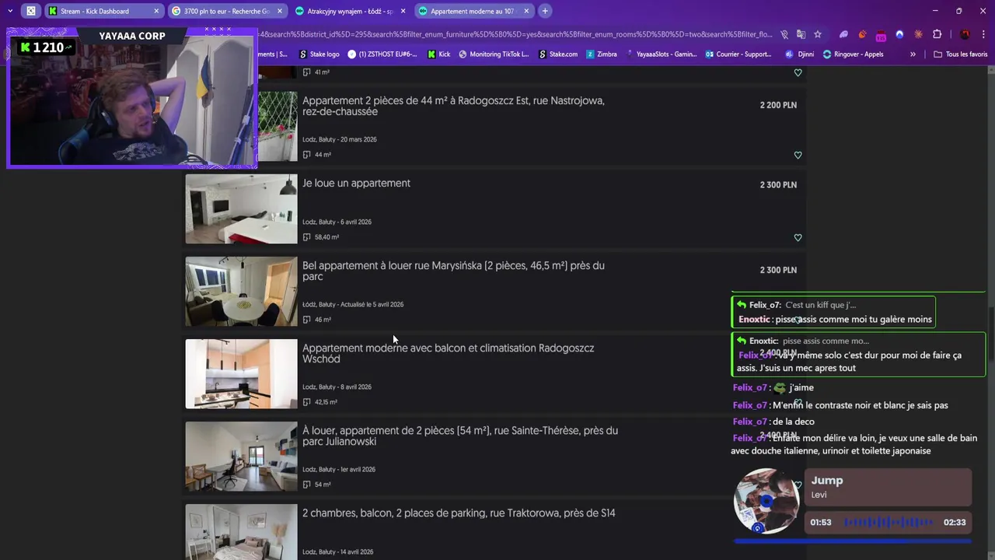Screen dimensions: 995x560
Task: Click the orange-red extension icon in toolbar
Action: 862,34
